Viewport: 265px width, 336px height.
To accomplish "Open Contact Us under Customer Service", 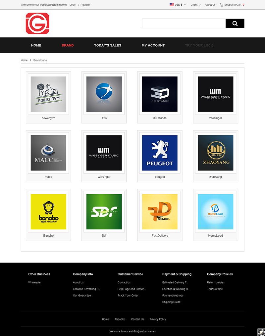I will (x=124, y=282).
